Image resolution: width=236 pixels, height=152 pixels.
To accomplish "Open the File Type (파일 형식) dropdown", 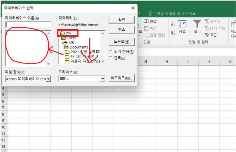I will point(48,79).
